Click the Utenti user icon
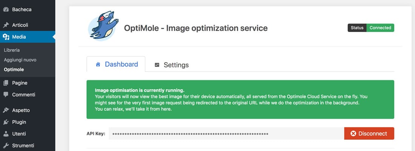The image size is (415, 151). [x=6, y=134]
